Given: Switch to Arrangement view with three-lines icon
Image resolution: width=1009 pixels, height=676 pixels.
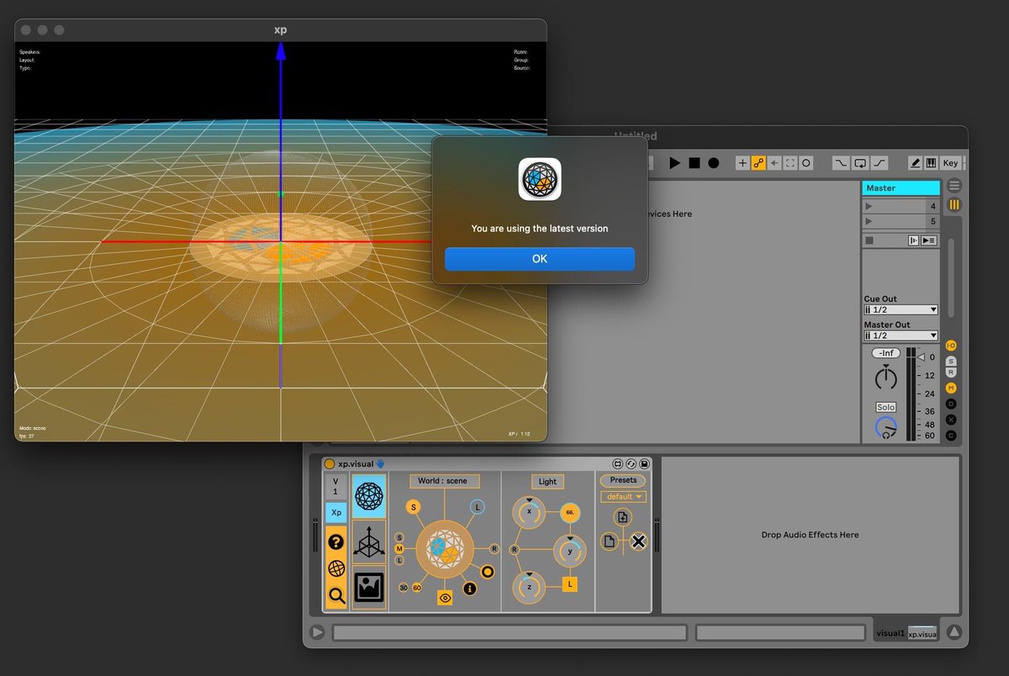Looking at the screenshot, I should [954, 186].
